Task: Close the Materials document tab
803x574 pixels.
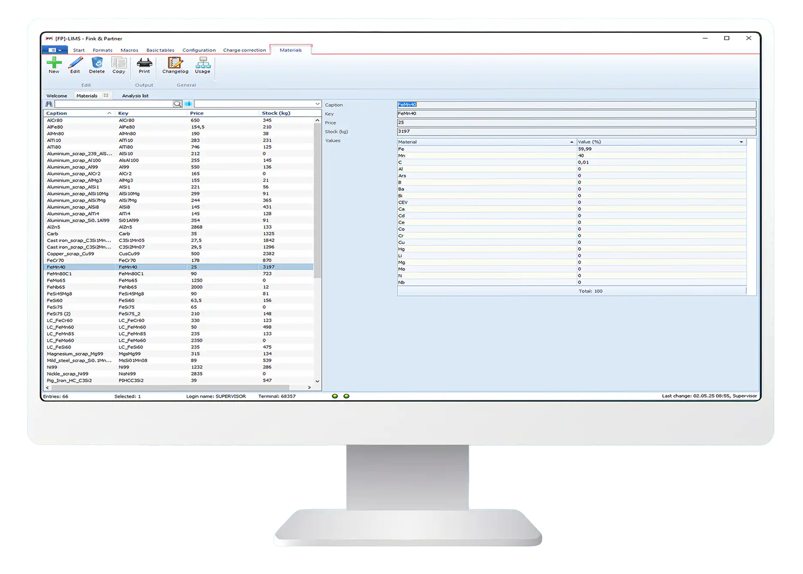Action: tap(106, 96)
